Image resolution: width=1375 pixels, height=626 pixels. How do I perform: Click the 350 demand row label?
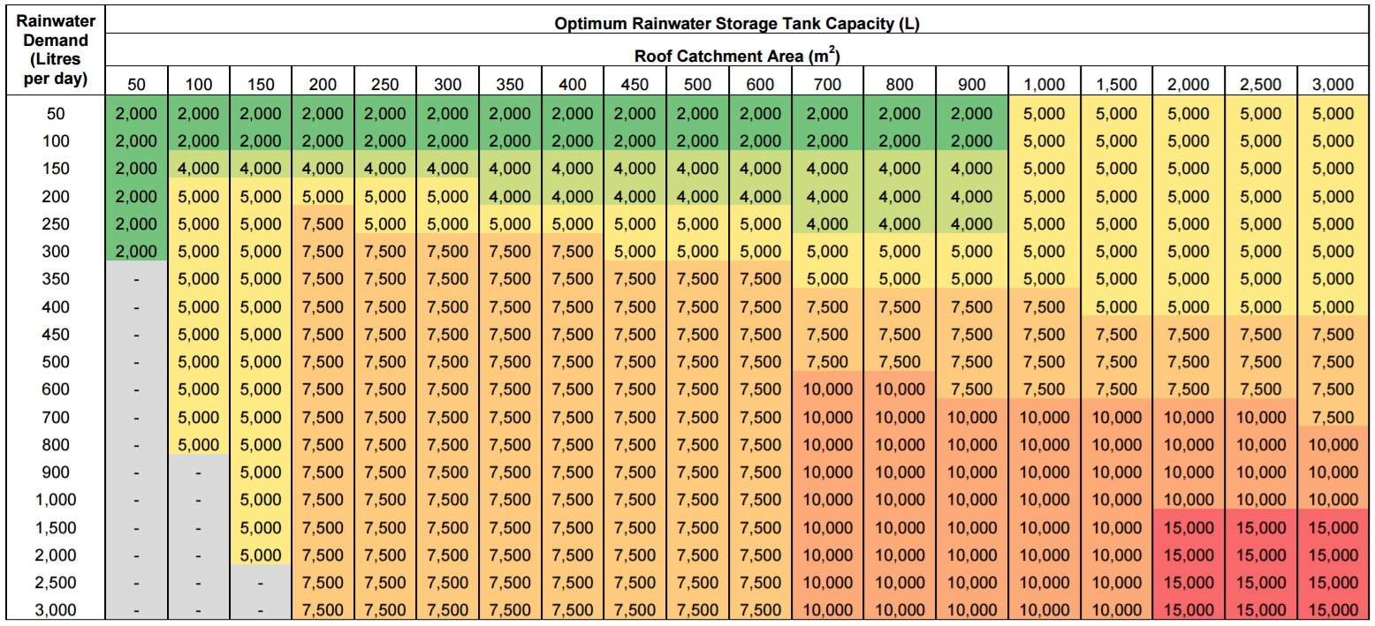pos(56,279)
